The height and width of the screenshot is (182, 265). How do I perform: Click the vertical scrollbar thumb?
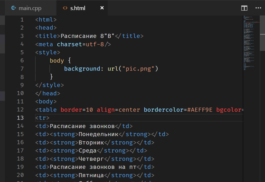[x=262, y=33]
